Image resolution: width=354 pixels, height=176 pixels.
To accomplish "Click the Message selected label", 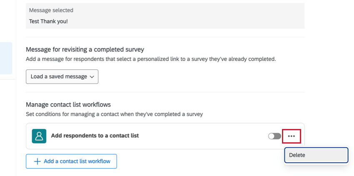I will 50,10.
